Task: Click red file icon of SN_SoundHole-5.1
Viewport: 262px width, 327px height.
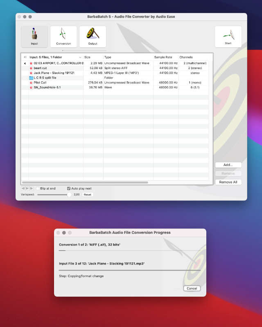Action: (x=31, y=87)
